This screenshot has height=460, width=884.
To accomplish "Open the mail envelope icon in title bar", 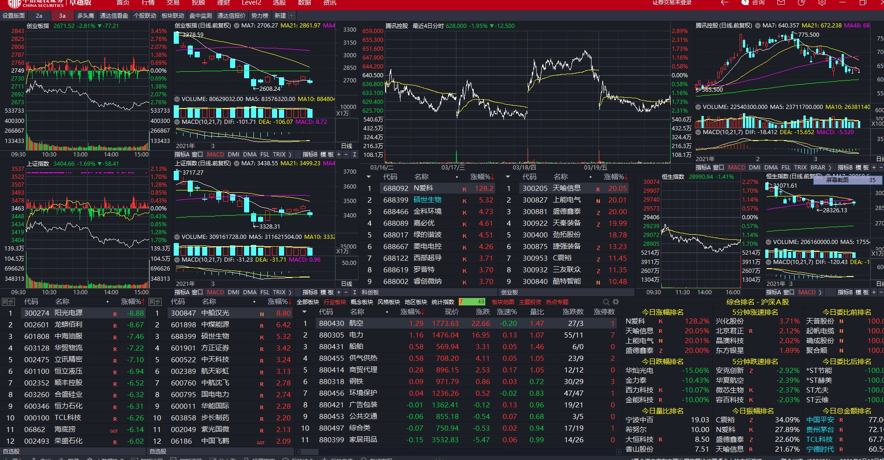I will pos(781,3).
